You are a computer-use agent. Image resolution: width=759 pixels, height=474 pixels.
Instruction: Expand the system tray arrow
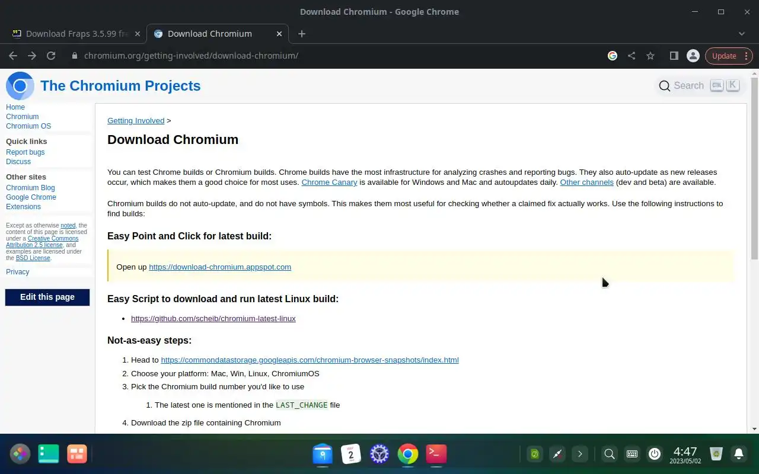580,454
